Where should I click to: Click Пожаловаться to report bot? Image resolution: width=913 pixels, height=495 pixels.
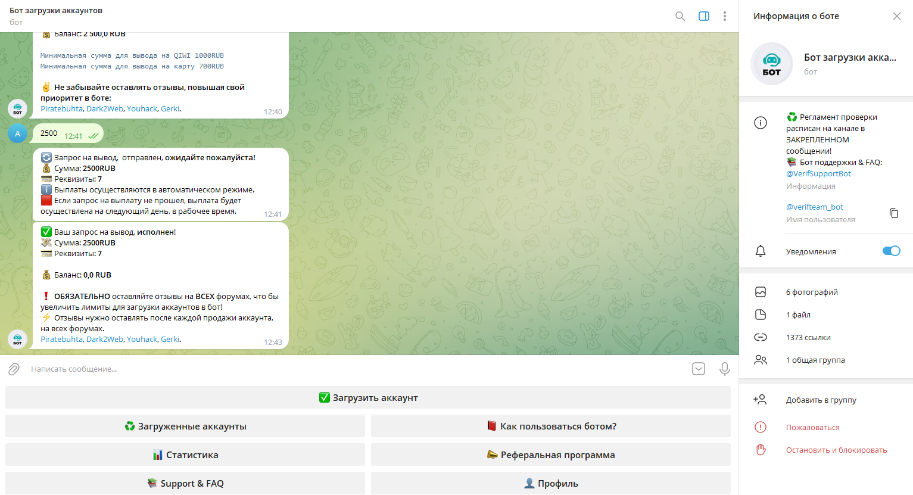[x=812, y=428]
